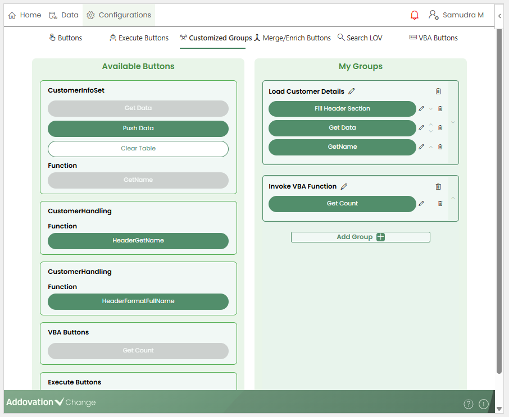Open the VBA Buttons tab
Image resolution: width=509 pixels, height=417 pixels.
433,38
